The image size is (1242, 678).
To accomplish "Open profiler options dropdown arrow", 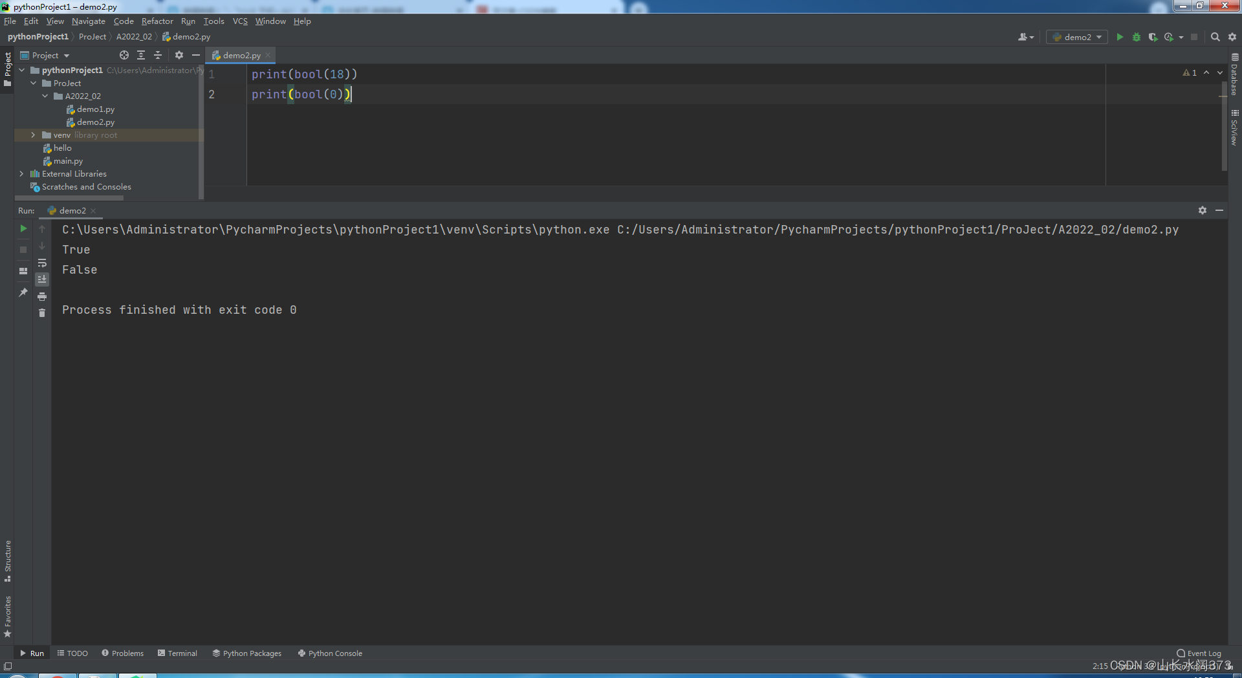I will (1181, 37).
